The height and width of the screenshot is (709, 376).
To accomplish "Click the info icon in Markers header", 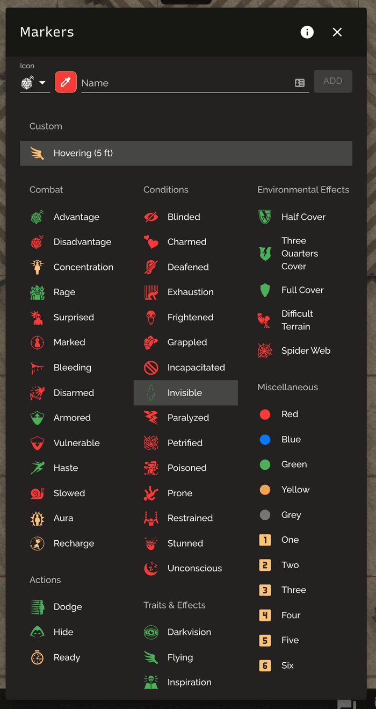I will click(x=307, y=32).
